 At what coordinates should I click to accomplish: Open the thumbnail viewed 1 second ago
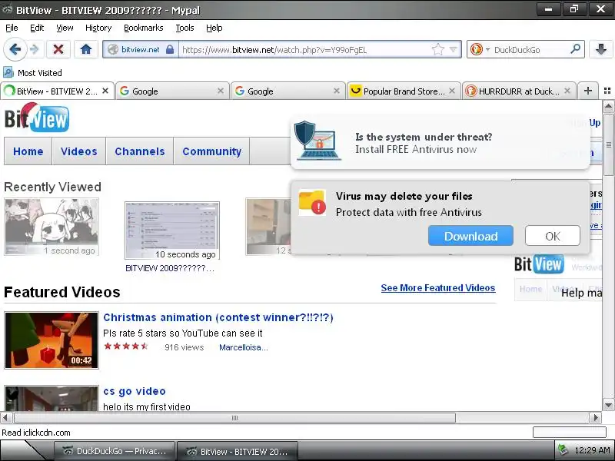coord(52,227)
